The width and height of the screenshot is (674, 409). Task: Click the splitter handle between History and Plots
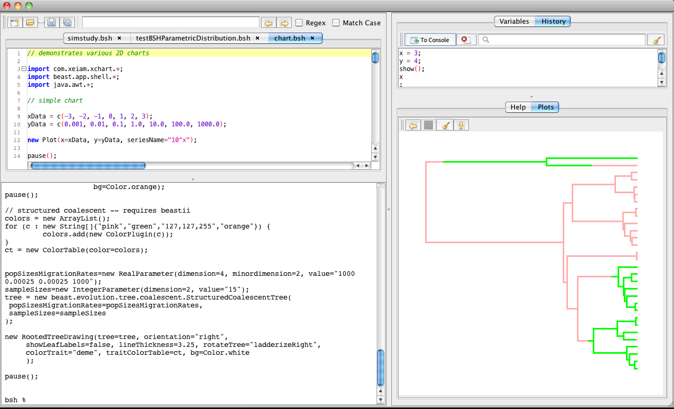tap(532, 97)
